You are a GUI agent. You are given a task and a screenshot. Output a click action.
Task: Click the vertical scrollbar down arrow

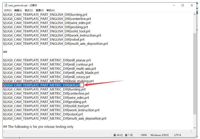tap(195, 128)
